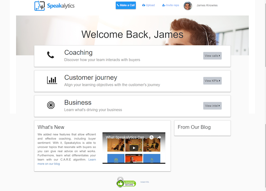Image resolution: width=266 pixels, height=191 pixels.
Task: Open James Knowles profile avatar
Action: pyautogui.click(x=188, y=6)
